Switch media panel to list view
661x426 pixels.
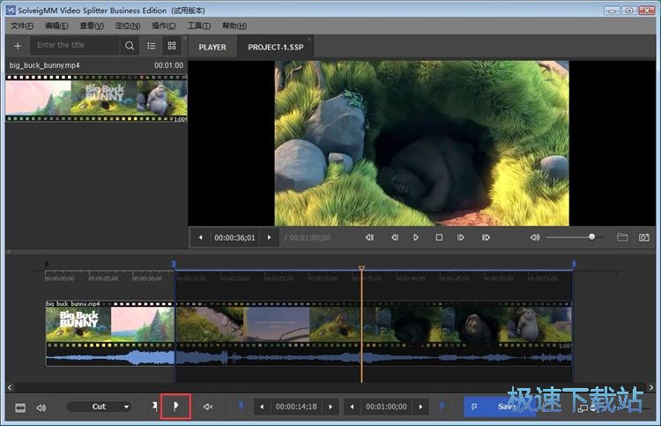tap(152, 46)
